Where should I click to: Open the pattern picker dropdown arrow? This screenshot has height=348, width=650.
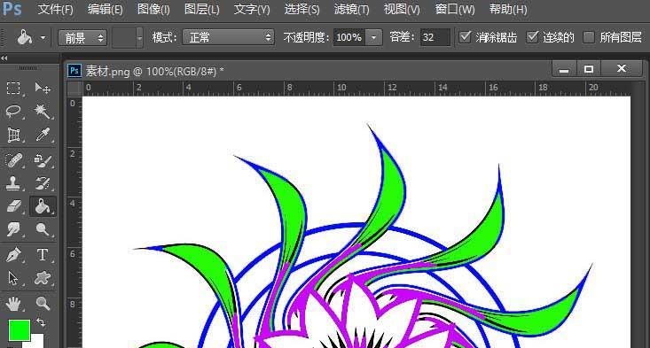click(140, 38)
